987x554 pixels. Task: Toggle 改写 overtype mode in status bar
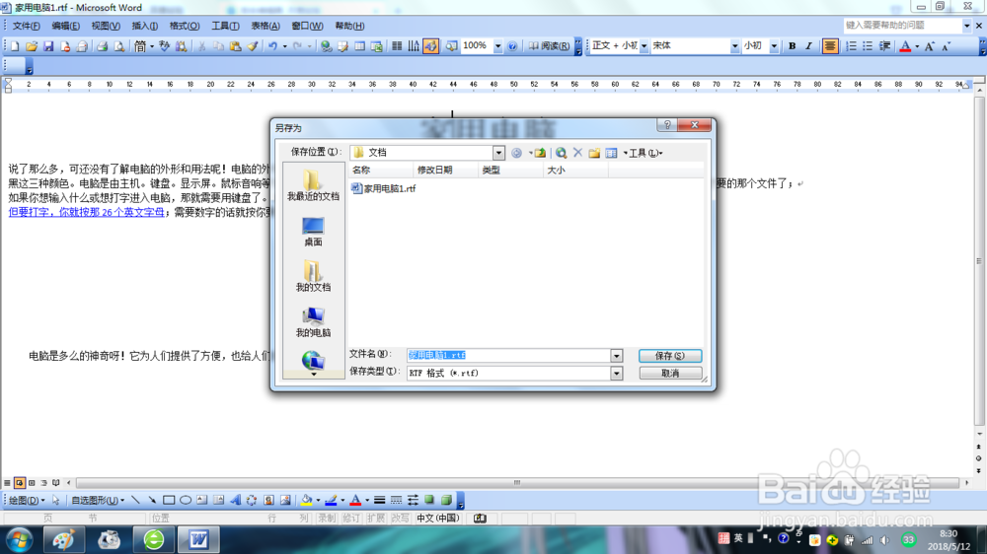click(401, 519)
